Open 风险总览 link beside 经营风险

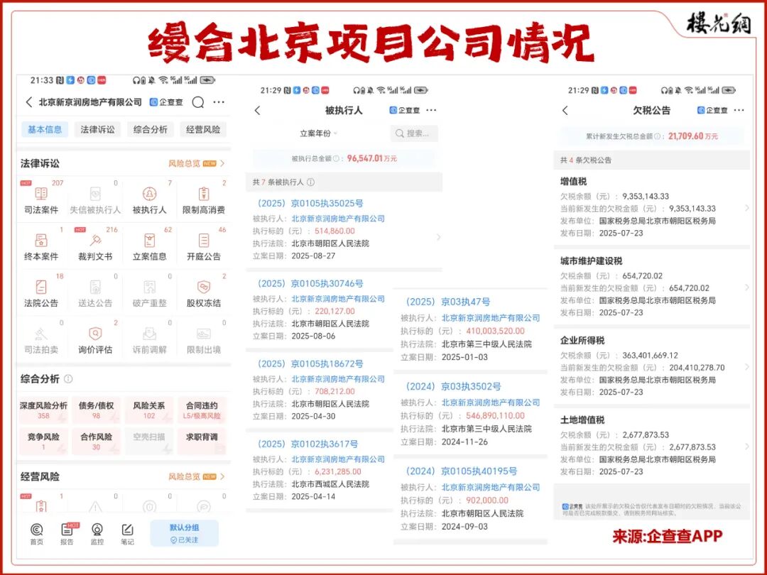197,476
